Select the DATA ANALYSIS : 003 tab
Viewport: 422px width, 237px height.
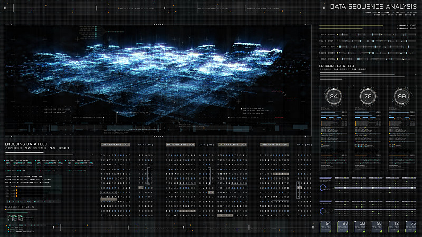pyautogui.click(x=232, y=144)
